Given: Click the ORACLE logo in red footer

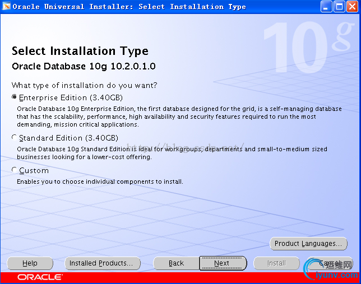Looking at the screenshot, I should pyautogui.click(x=40, y=277).
